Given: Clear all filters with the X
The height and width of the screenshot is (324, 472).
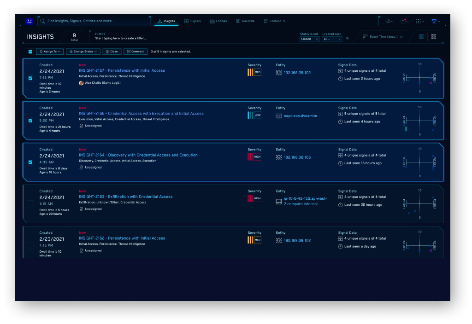Looking at the screenshot, I should click(347, 38).
